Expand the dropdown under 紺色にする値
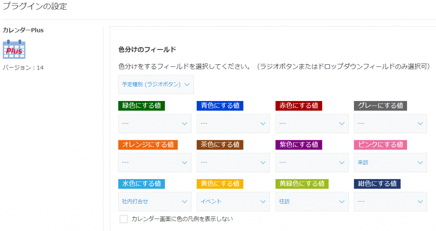This screenshot has width=436, height=231. pos(390,202)
